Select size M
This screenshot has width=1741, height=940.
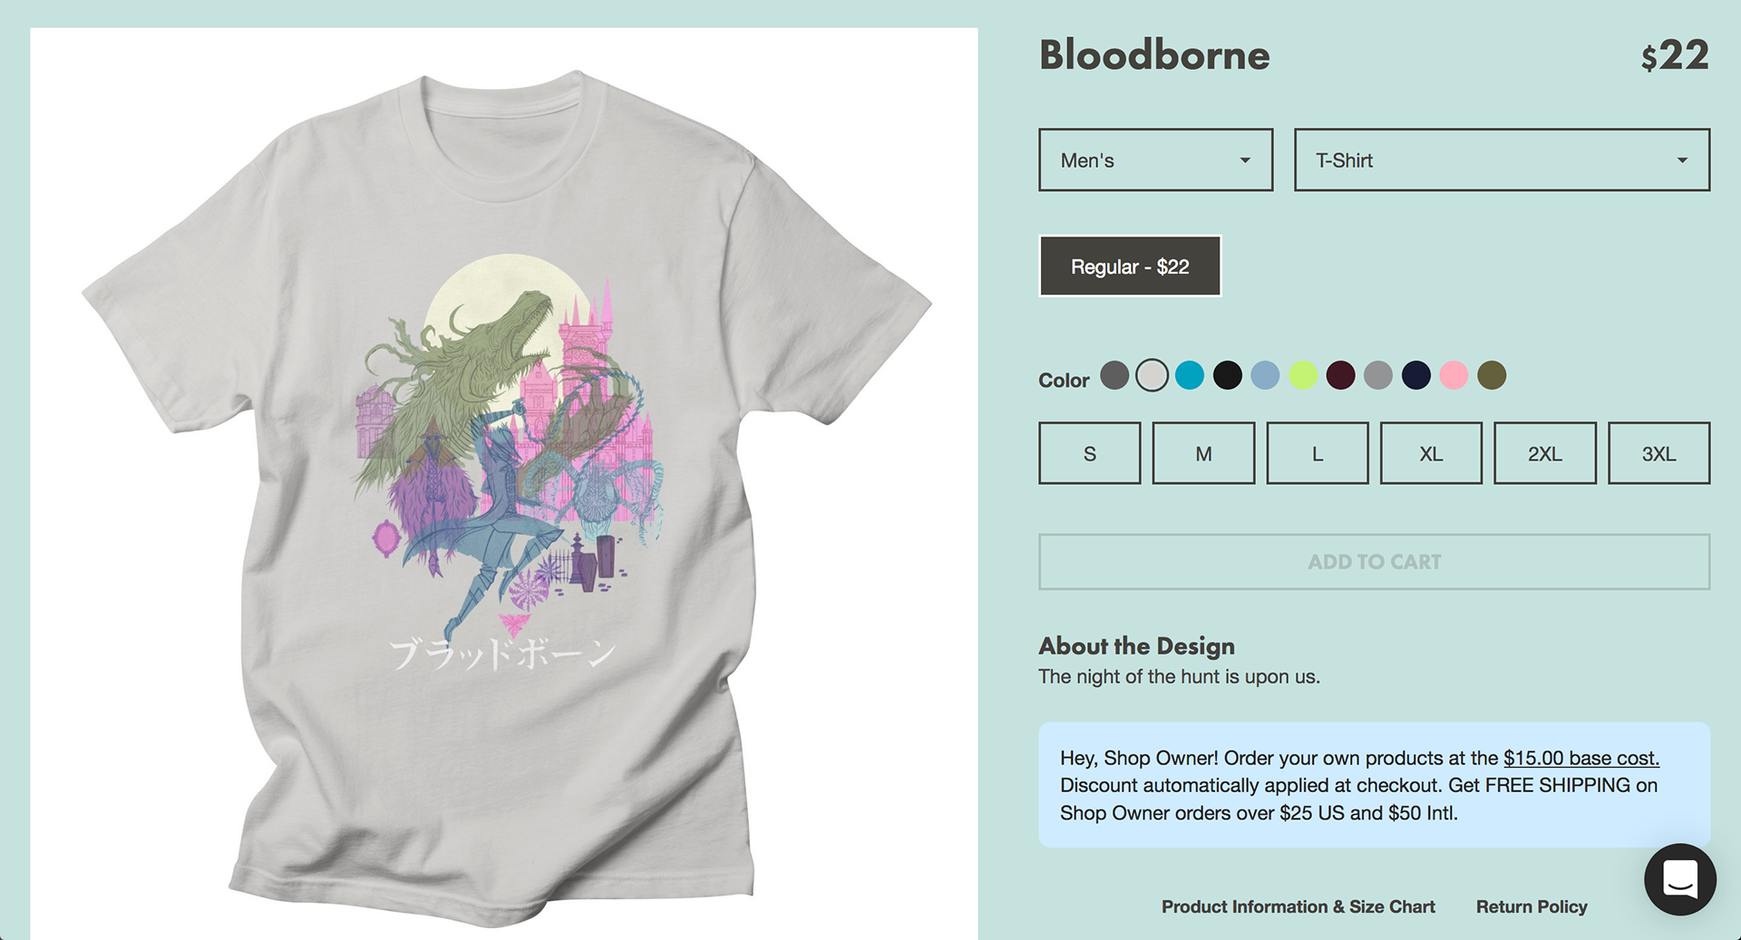click(x=1203, y=453)
